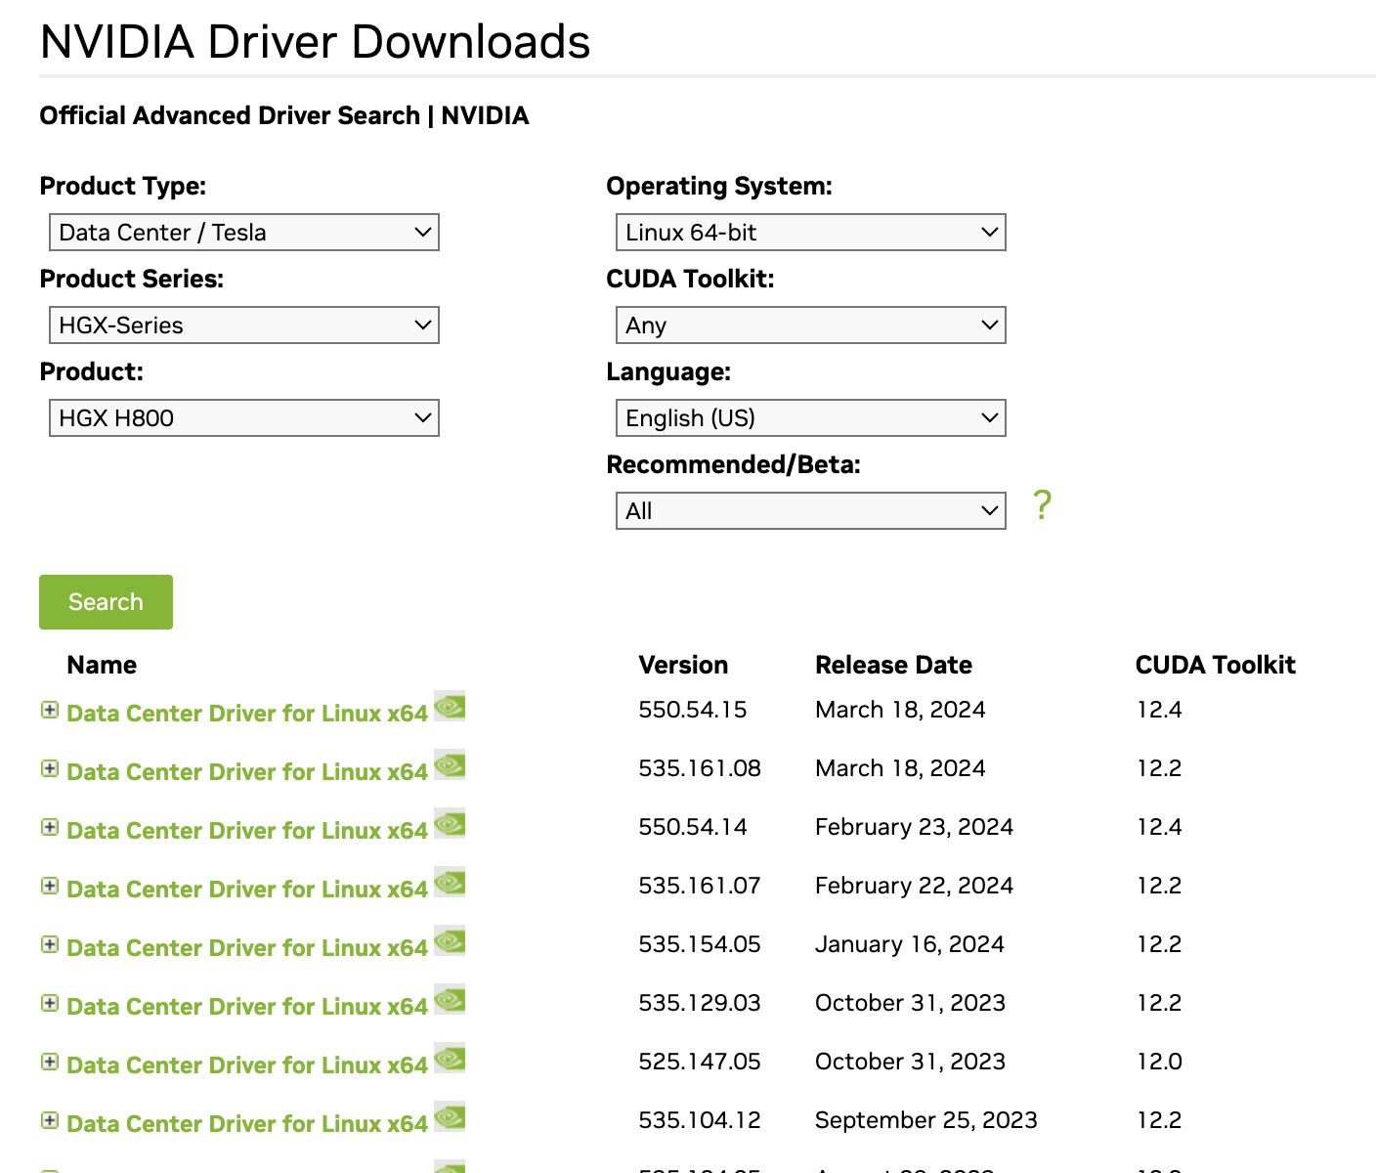This screenshot has height=1173, width=1376.
Task: Click release date February 23, 2024
Action: [x=914, y=827]
